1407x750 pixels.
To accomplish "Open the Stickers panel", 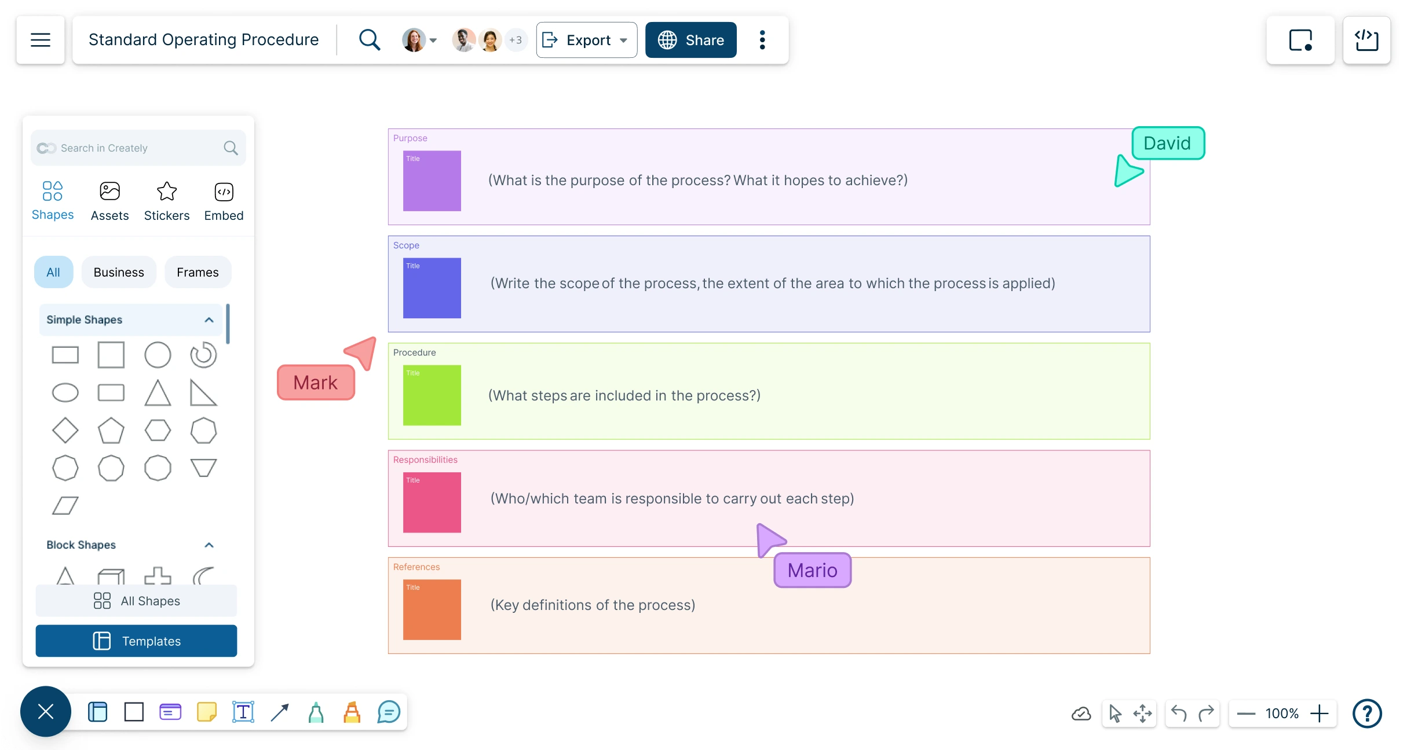I will click(x=167, y=200).
